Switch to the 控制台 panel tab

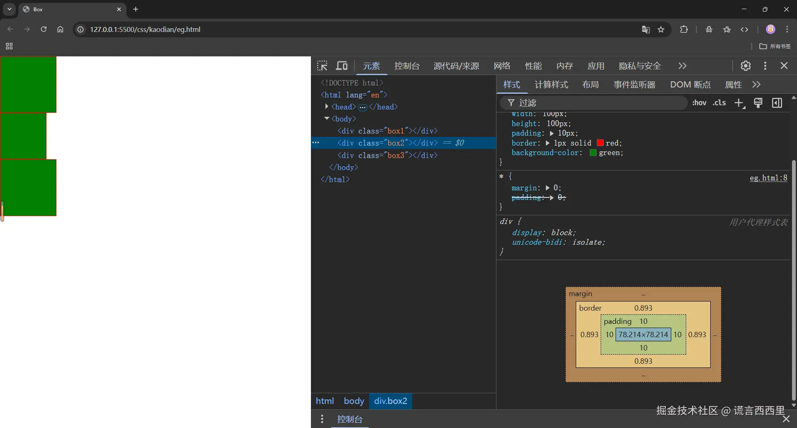(x=407, y=66)
